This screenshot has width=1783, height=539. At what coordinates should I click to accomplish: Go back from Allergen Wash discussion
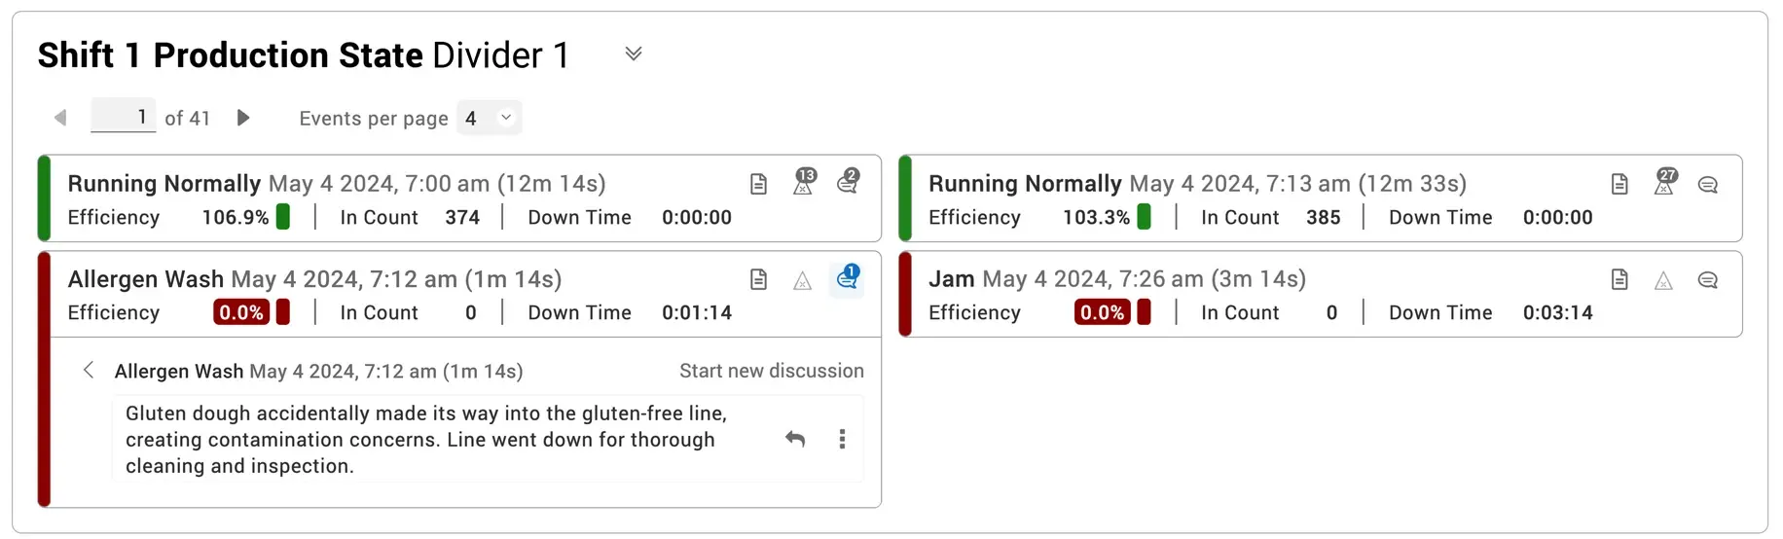pos(89,370)
